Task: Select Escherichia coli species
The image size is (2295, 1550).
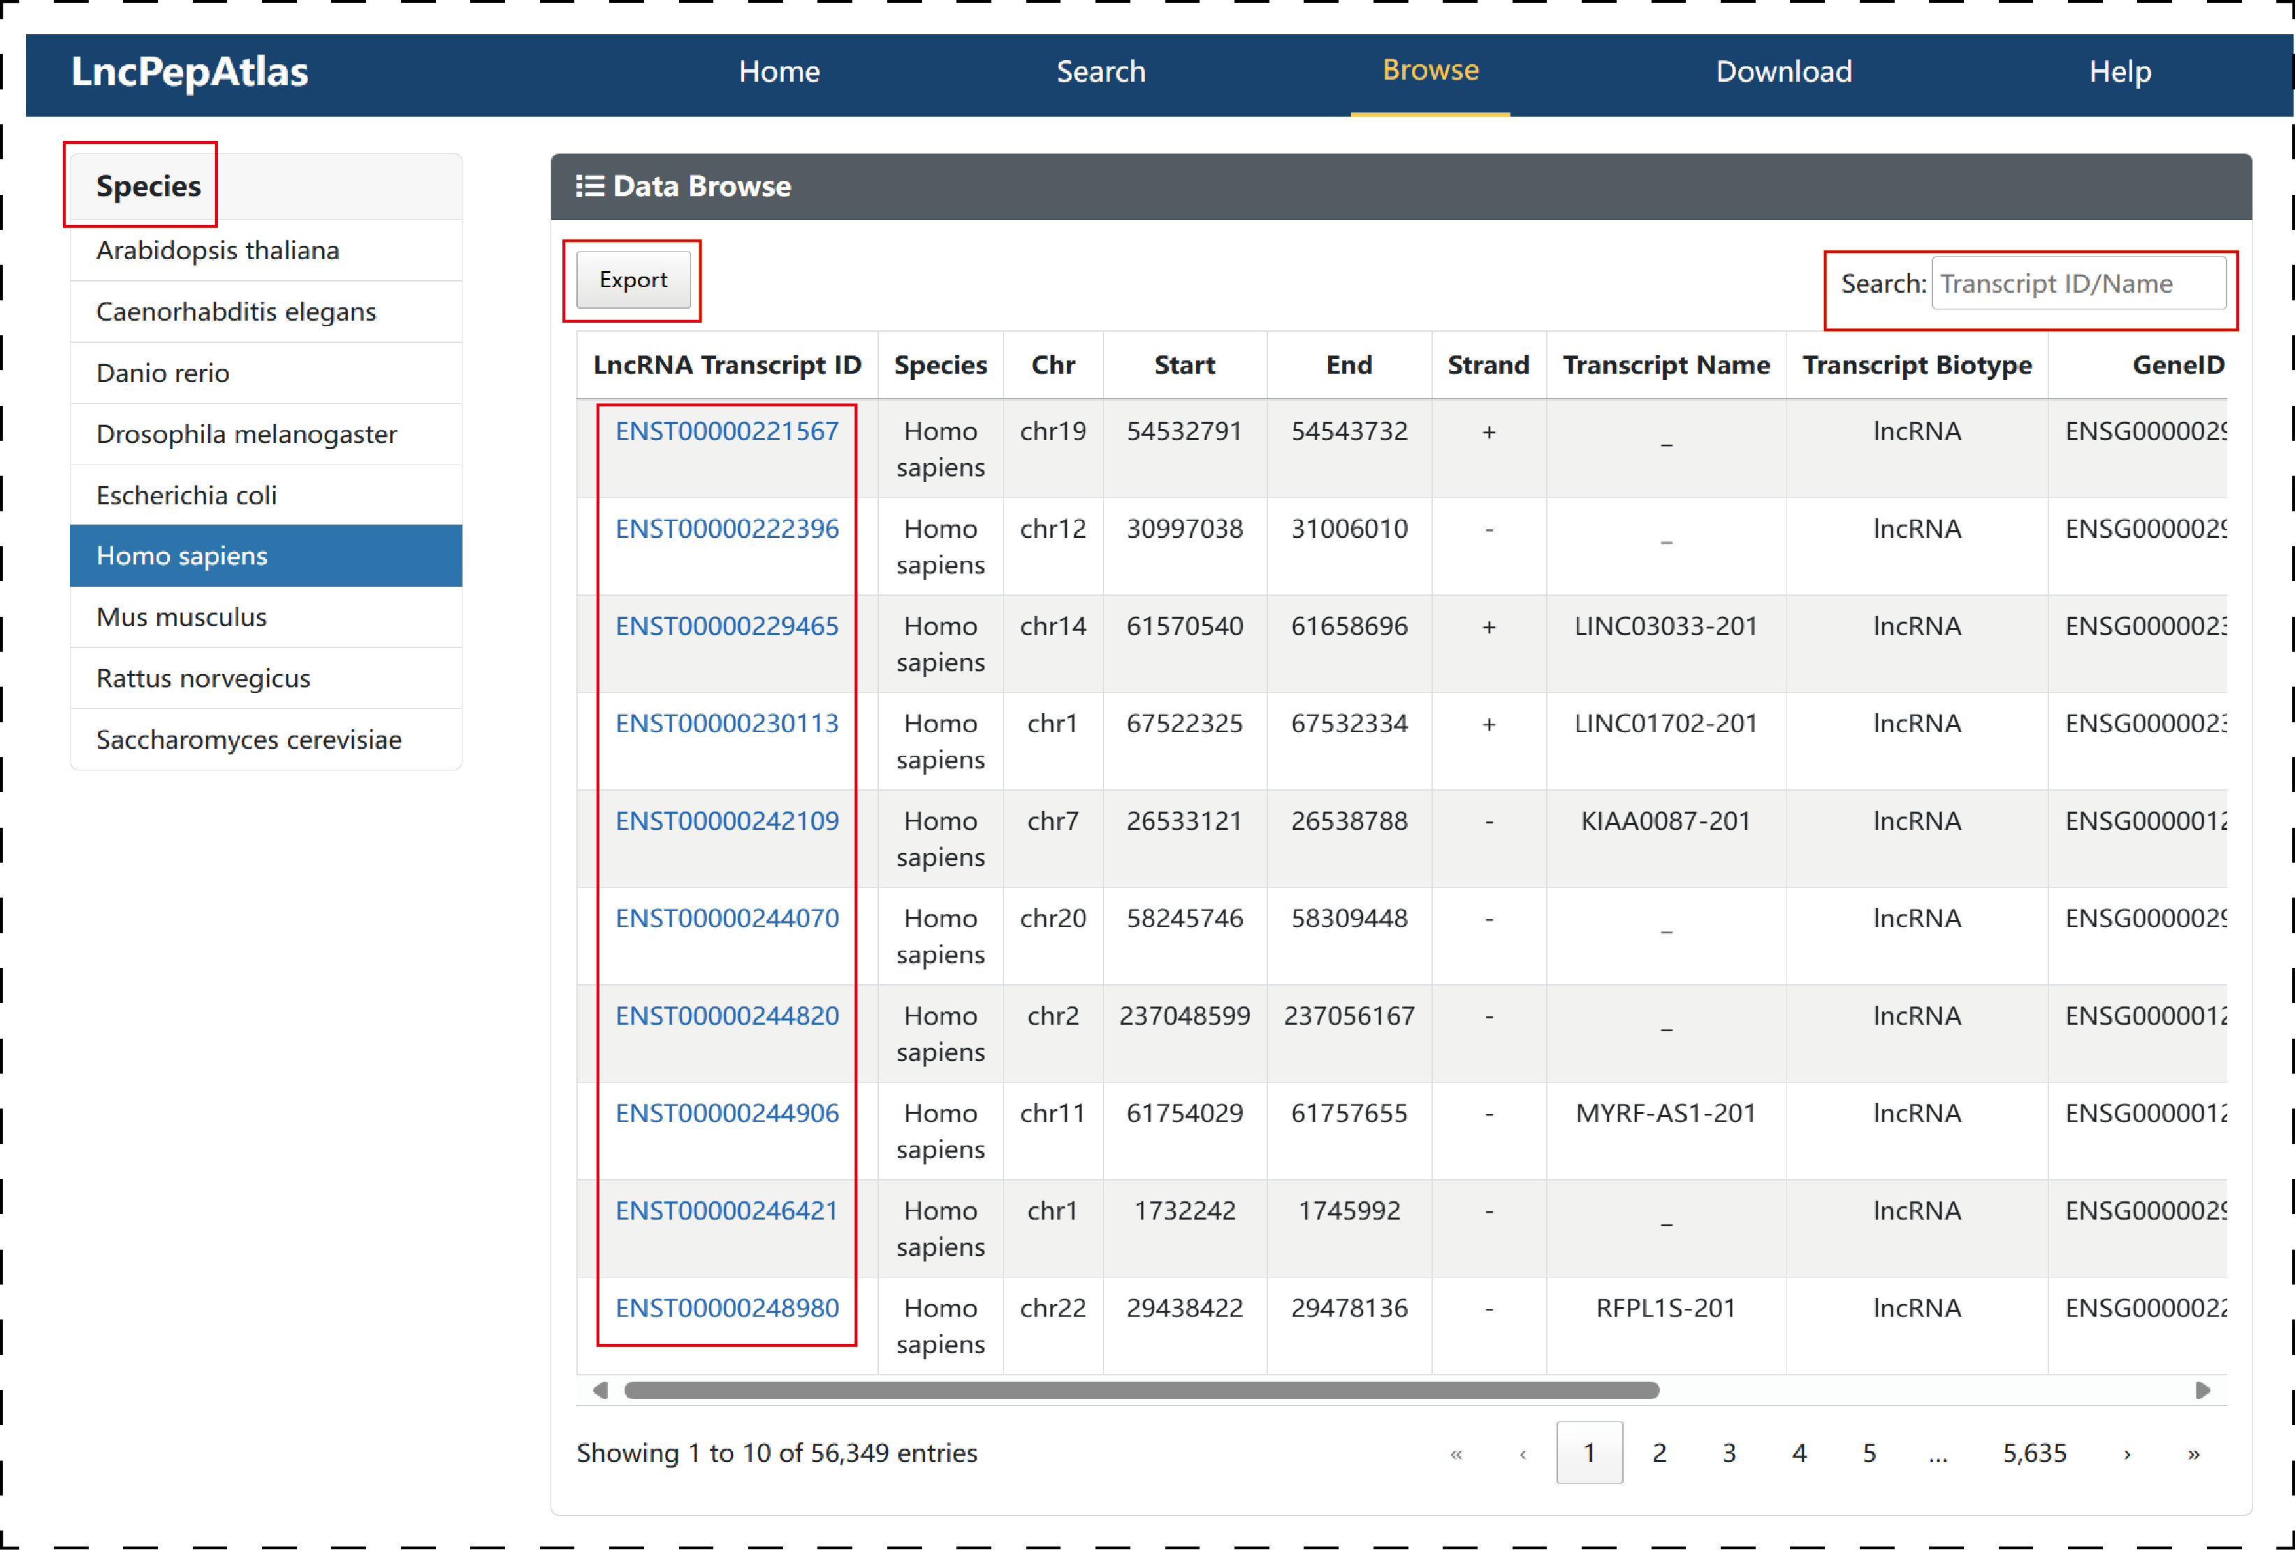Action: tap(265, 496)
